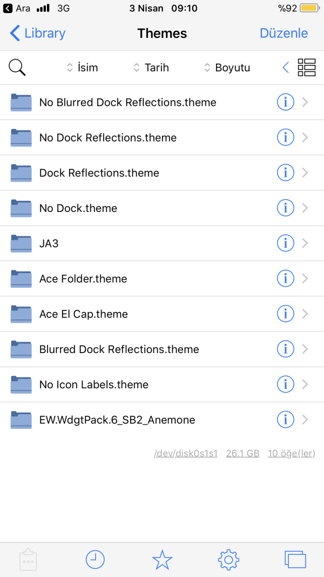Sort files by İsim

(x=82, y=68)
